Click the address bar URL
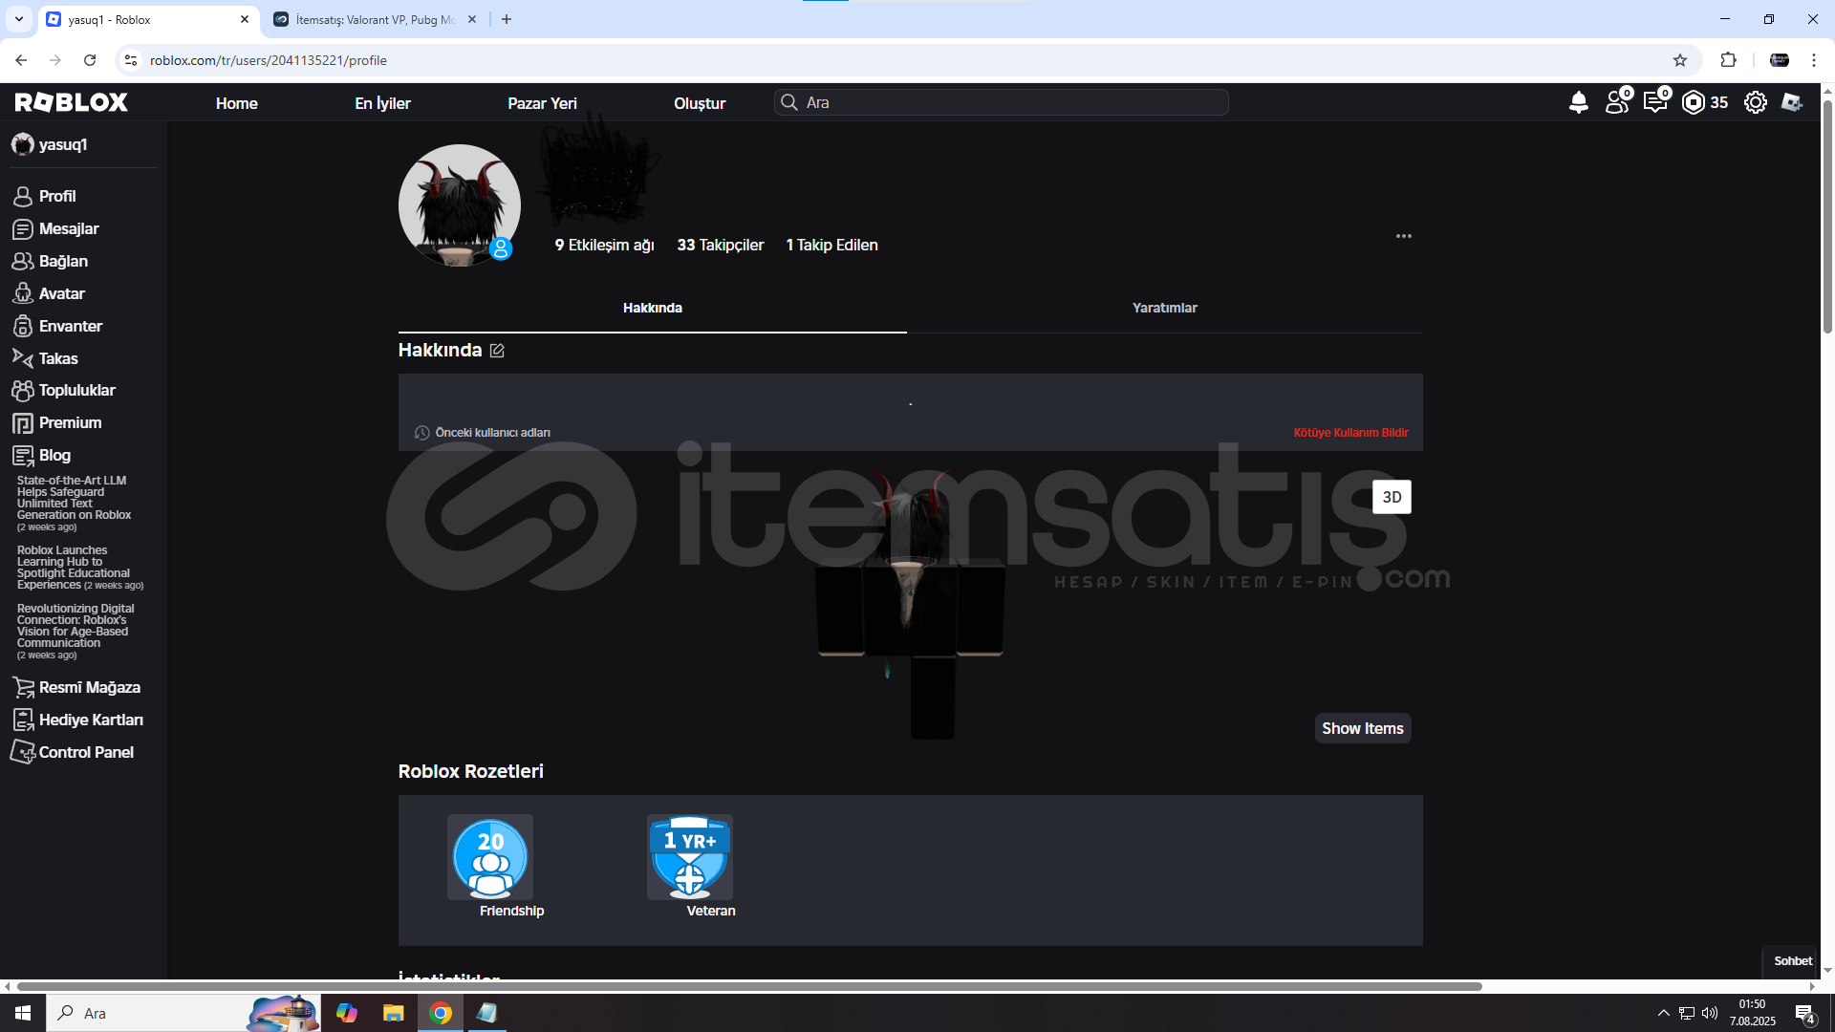Screen dimensions: 1835x1032 269,60
